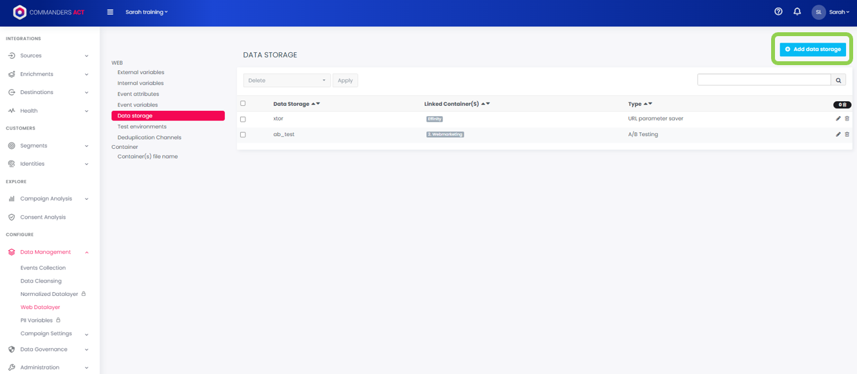
Task: Edit the ab_test row pencil icon
Action: pos(838,135)
